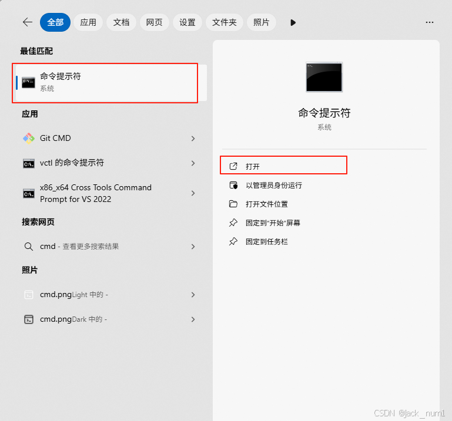Click the large 命令提示符 preview thumbnail

[x=324, y=77]
